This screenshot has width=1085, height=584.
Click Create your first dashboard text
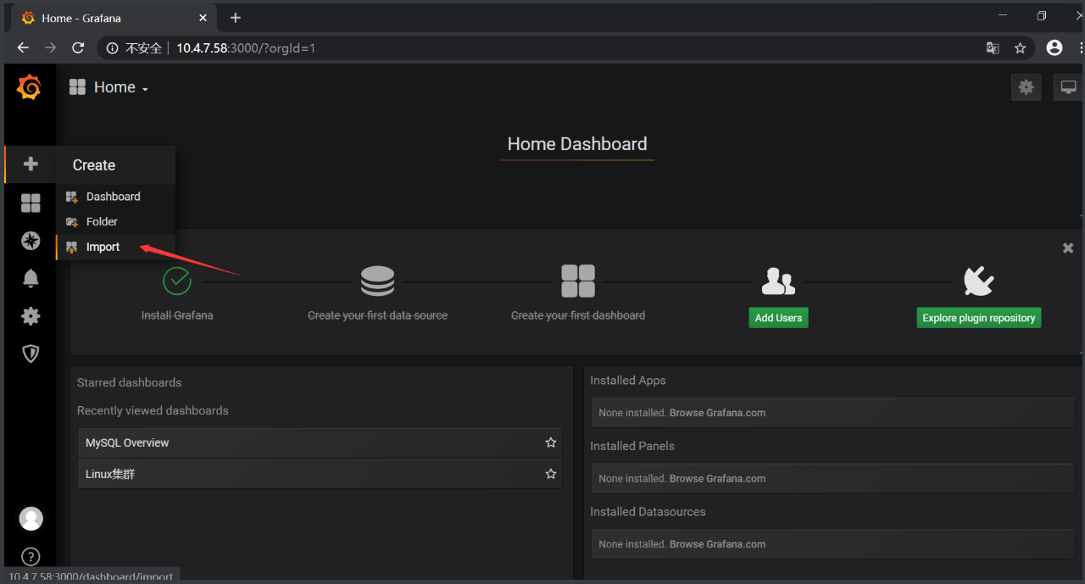tap(578, 315)
